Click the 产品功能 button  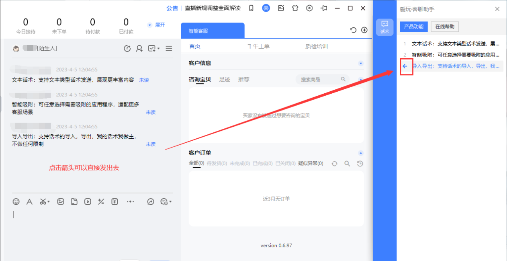pyautogui.click(x=413, y=27)
